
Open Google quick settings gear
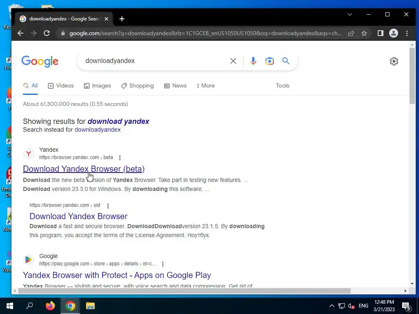click(x=394, y=61)
